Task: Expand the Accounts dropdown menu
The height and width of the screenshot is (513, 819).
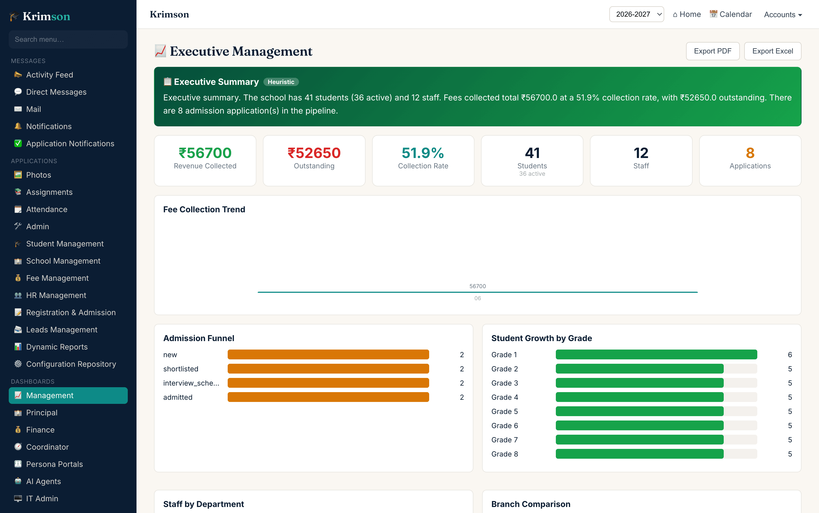Action: pyautogui.click(x=783, y=14)
